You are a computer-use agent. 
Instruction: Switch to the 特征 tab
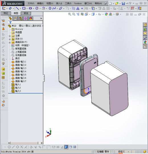coord(6,13)
